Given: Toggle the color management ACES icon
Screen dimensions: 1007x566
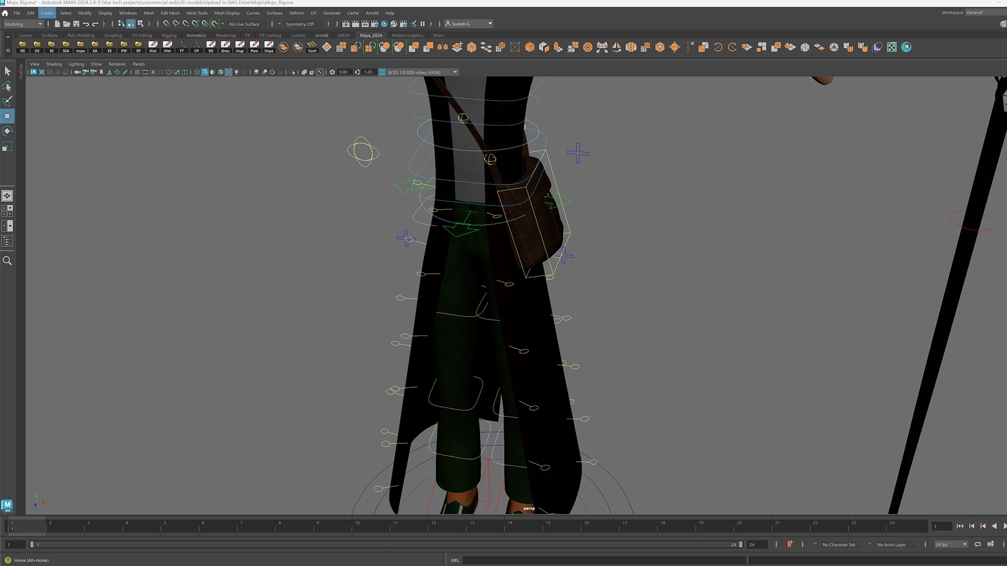Looking at the screenshot, I should pos(382,72).
